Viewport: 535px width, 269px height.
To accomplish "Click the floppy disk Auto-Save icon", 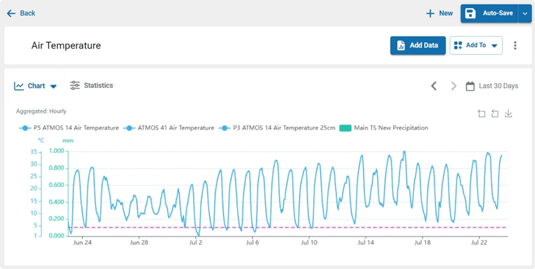I will click(470, 13).
